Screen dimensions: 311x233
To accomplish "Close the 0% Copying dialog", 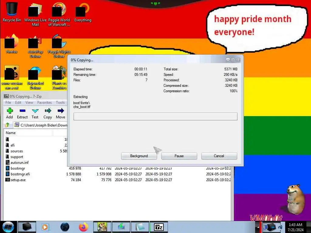I will click(238, 60).
